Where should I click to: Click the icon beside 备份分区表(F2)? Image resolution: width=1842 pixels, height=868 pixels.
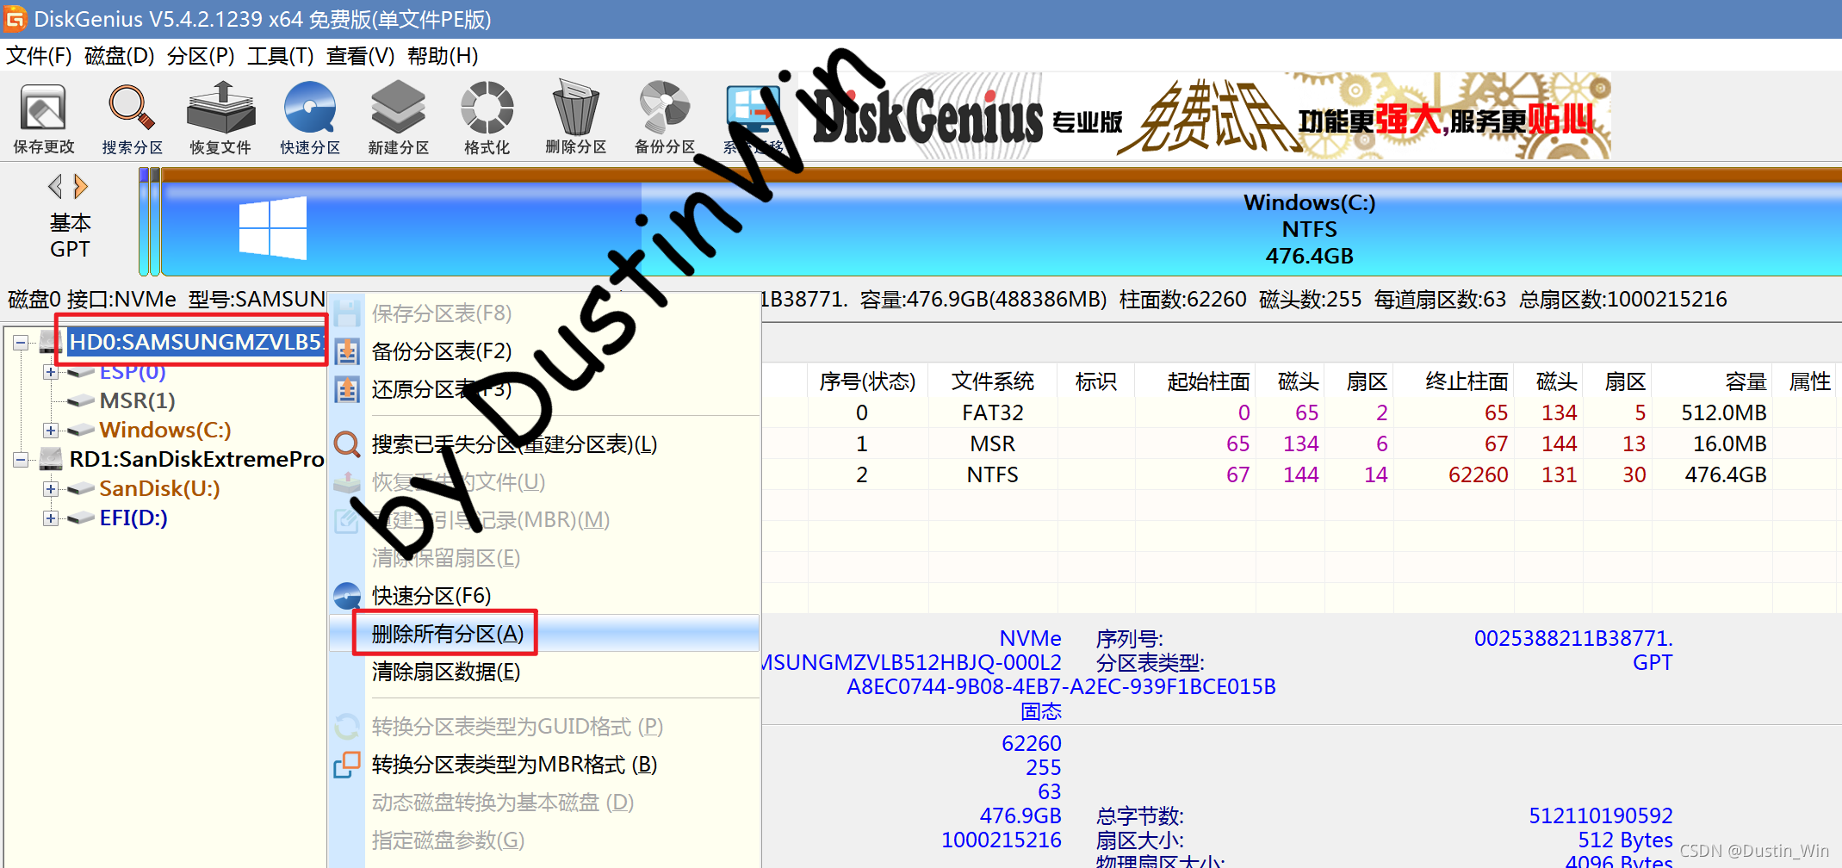(347, 351)
